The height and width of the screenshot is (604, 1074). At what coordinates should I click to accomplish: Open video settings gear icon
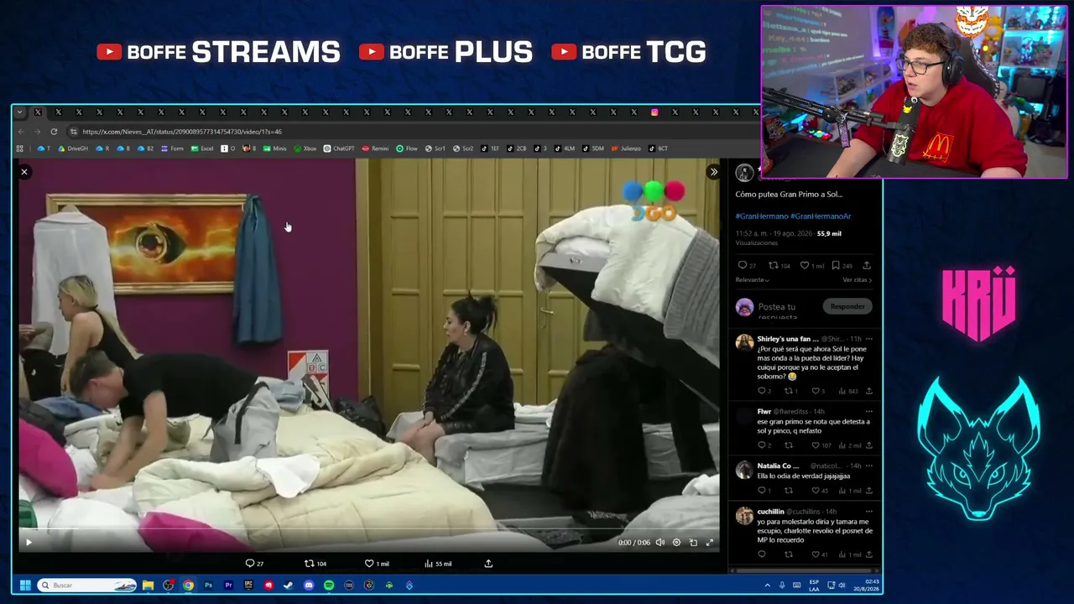[x=677, y=543]
